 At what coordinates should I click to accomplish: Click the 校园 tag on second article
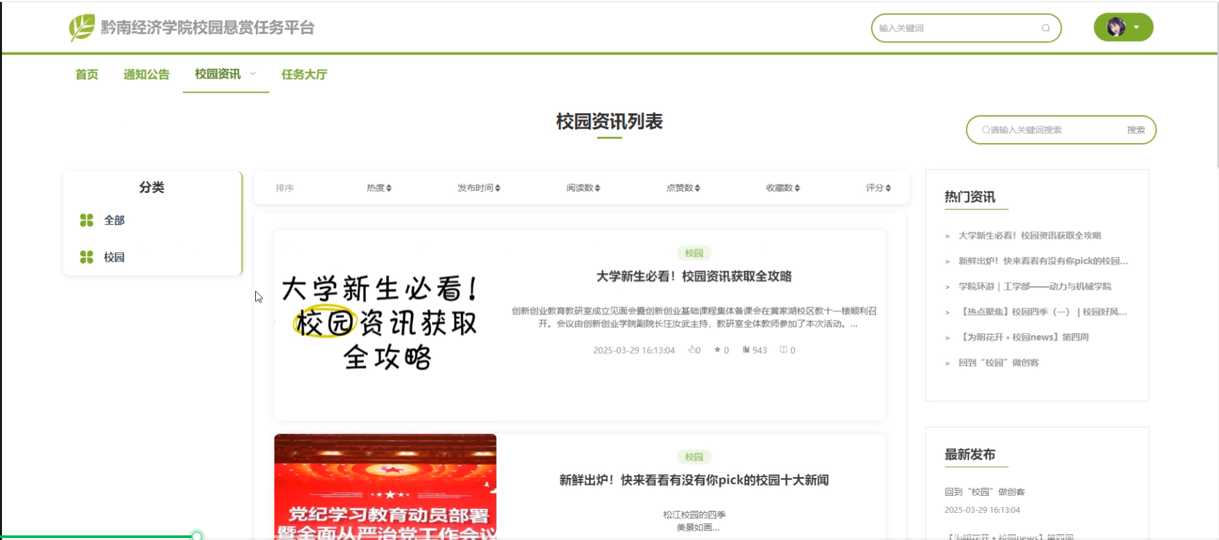coord(694,457)
